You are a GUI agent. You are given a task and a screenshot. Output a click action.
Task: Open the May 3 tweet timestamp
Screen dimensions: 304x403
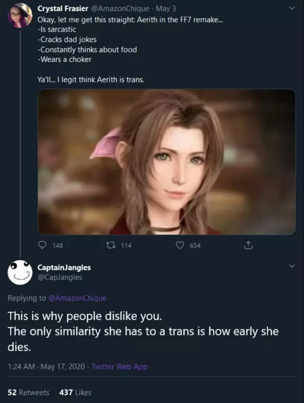166,9
